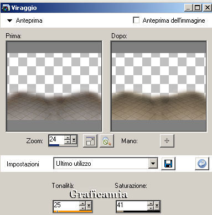The image size is (212, 215).
Task: Maximize the Viraggio dialog window
Action: point(198,8)
